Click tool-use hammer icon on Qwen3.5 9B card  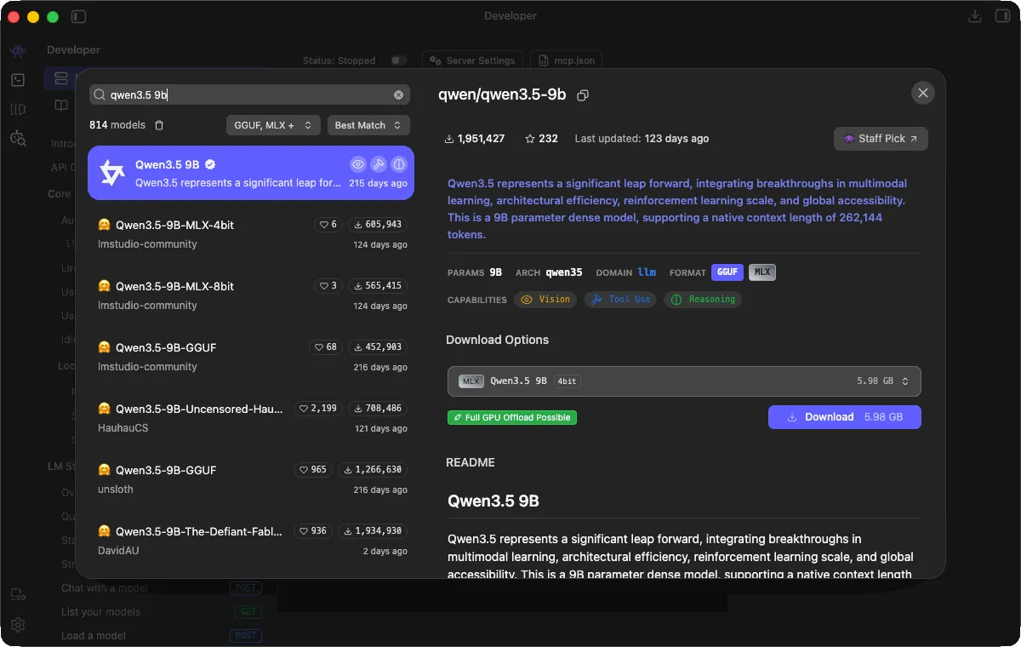click(379, 164)
